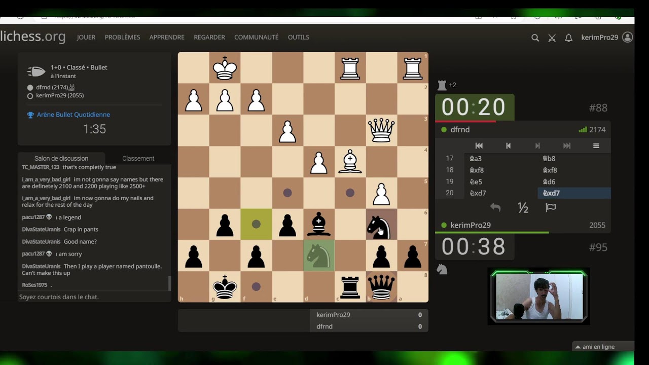This screenshot has width=649, height=365.
Task: Click the webcam thumbnail of the streamer
Action: [538, 297]
